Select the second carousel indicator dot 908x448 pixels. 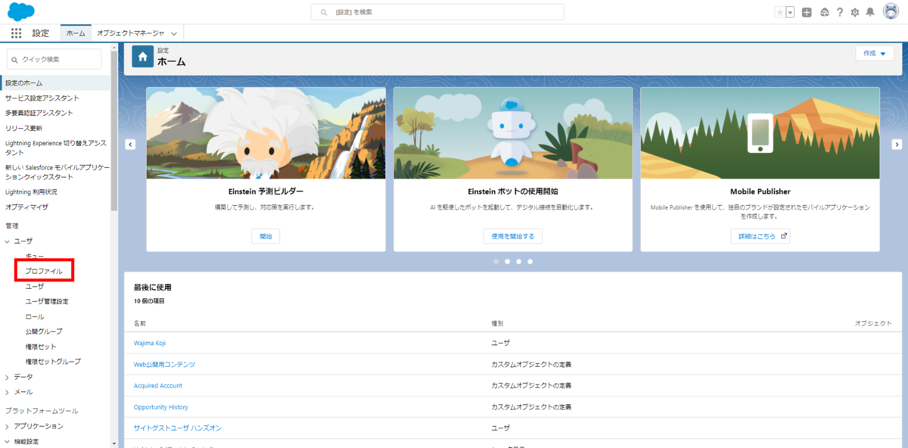(x=507, y=261)
